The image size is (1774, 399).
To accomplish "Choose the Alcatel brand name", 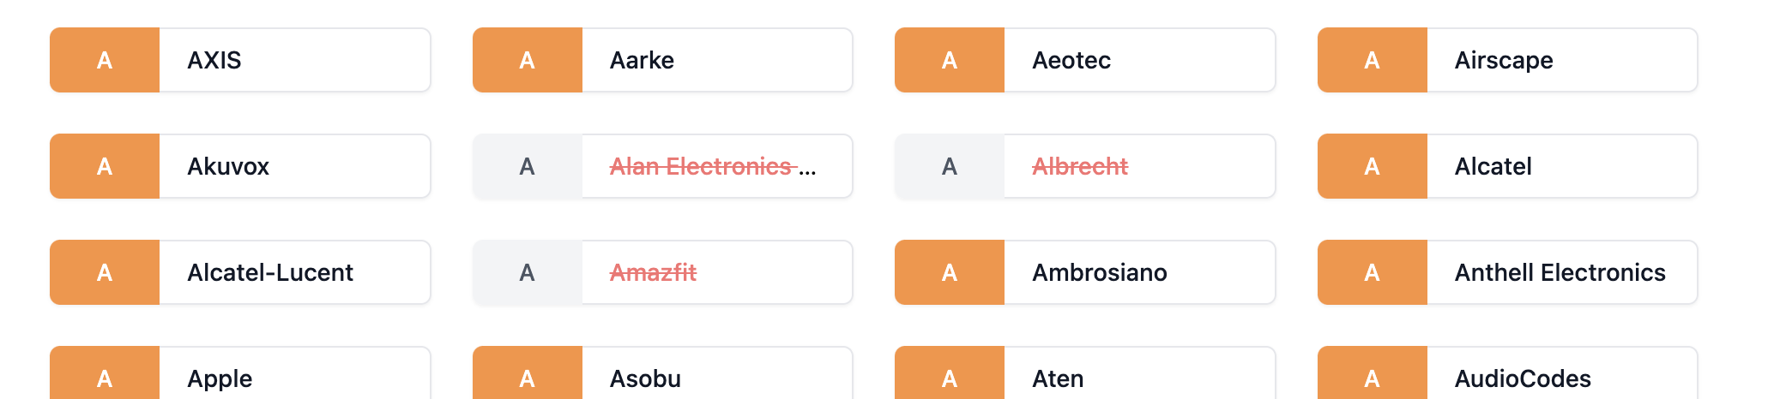I will tap(1493, 166).
